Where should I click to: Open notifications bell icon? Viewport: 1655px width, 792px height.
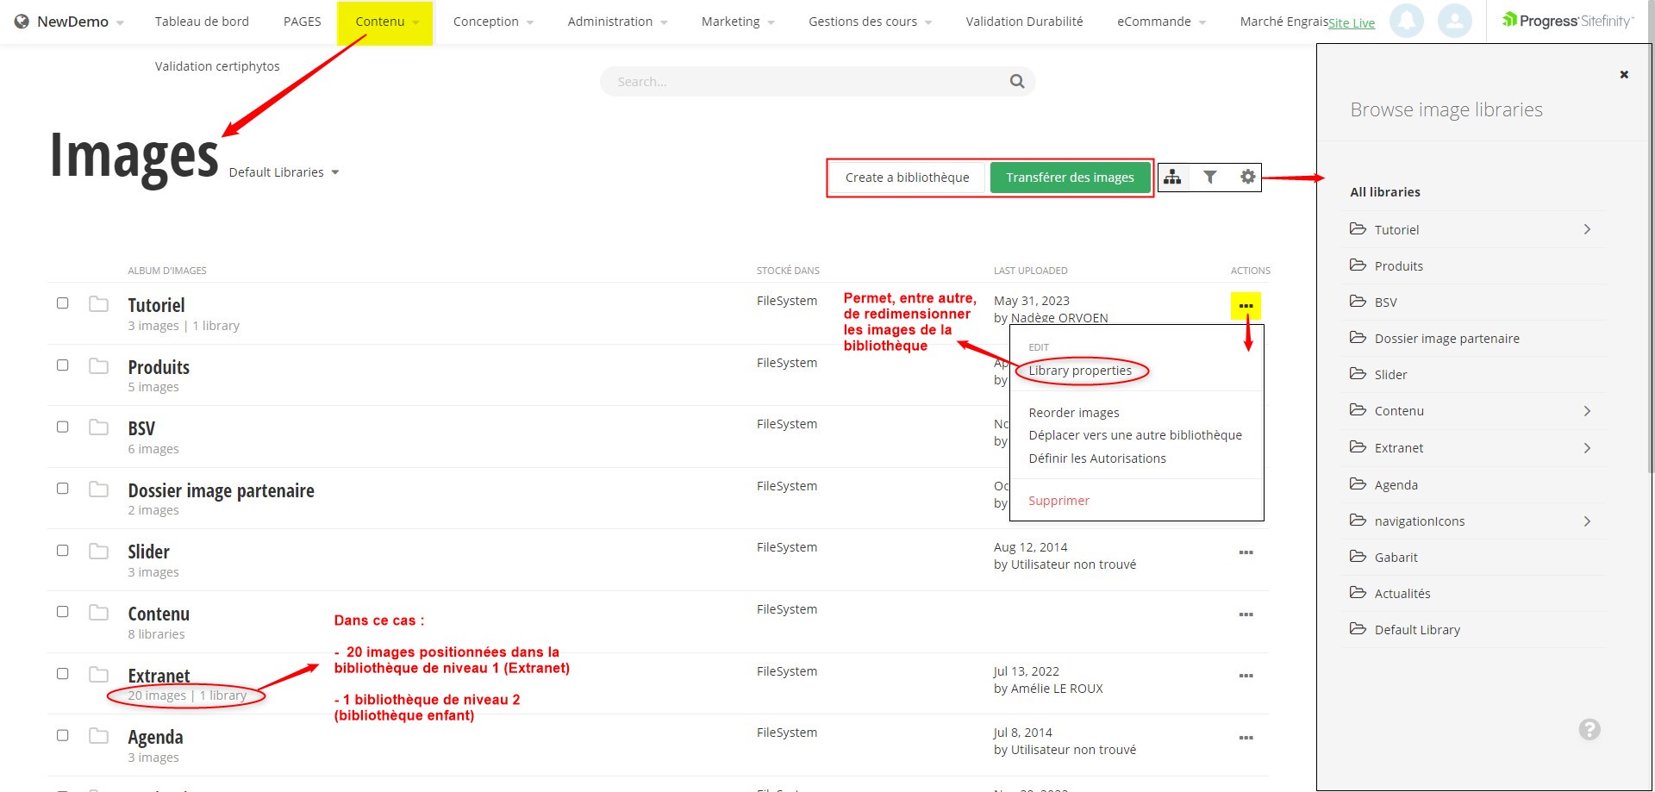[1406, 21]
